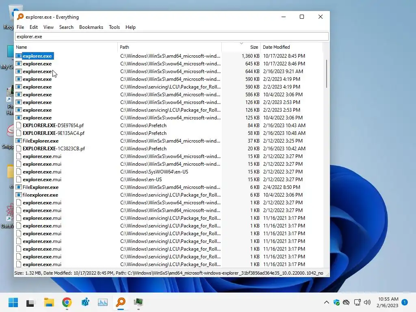Click the explorer.exe search input field

pyautogui.click(x=172, y=37)
